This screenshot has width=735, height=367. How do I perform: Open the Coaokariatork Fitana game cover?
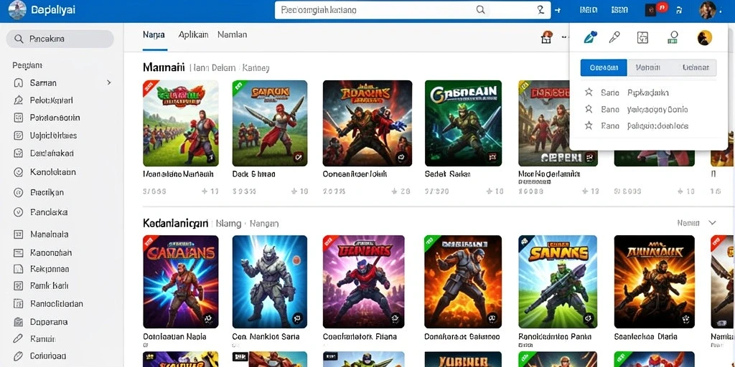pyautogui.click(x=363, y=282)
